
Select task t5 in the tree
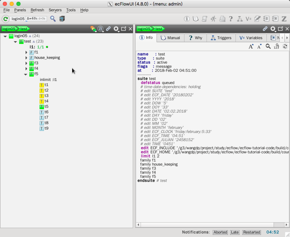pyautogui.click(x=44, y=106)
